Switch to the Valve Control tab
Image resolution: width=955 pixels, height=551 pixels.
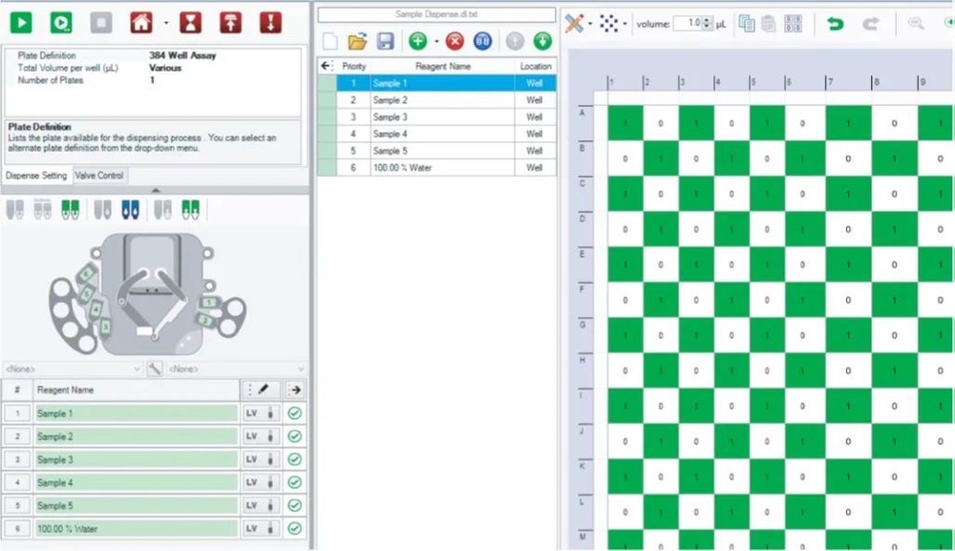[x=98, y=176]
